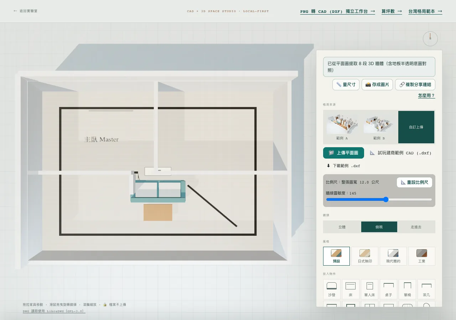Image resolution: width=456 pixels, height=320 pixels.
Task: Open the LibreDWG (GPL-3.0) link
Action: pos(54,311)
